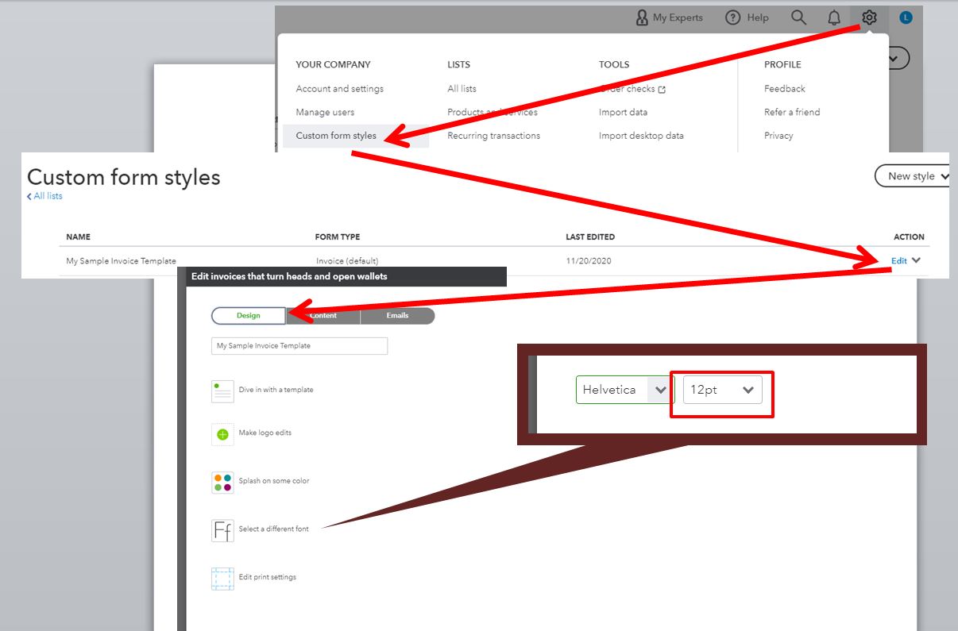
Task: Click the Make logo edits plus icon
Action: pyautogui.click(x=222, y=434)
